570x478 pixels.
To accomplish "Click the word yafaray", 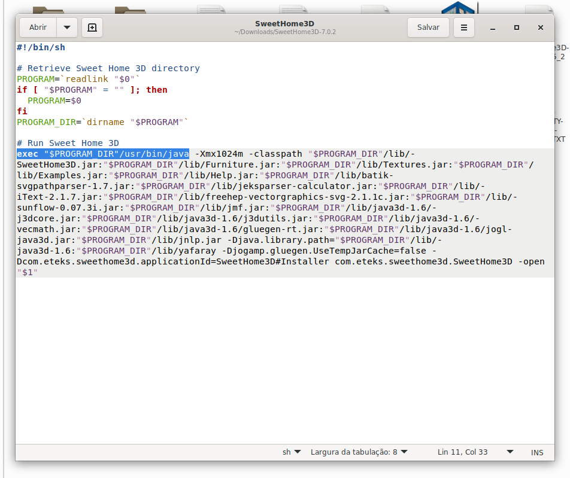I will (x=198, y=251).
